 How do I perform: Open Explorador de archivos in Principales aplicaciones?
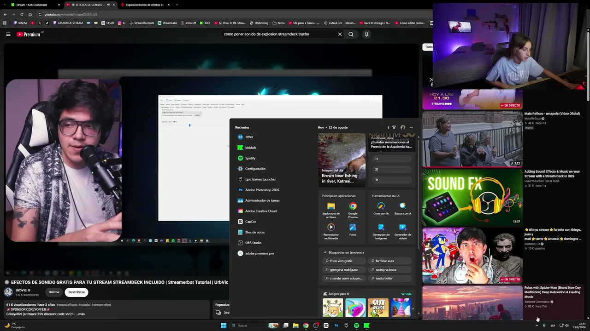(331, 211)
